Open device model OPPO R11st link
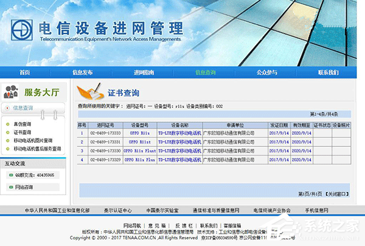The image size is (365, 246). (x=140, y=142)
